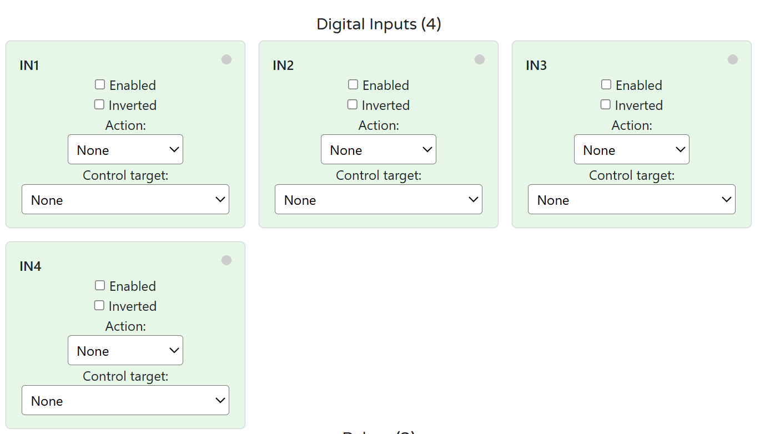
Task: Open the Control target selector for IN2
Action: tap(378, 199)
